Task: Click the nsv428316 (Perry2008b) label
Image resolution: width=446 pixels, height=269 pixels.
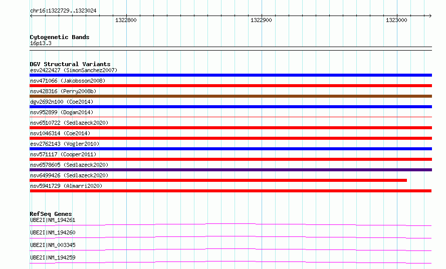Action: click(x=63, y=91)
